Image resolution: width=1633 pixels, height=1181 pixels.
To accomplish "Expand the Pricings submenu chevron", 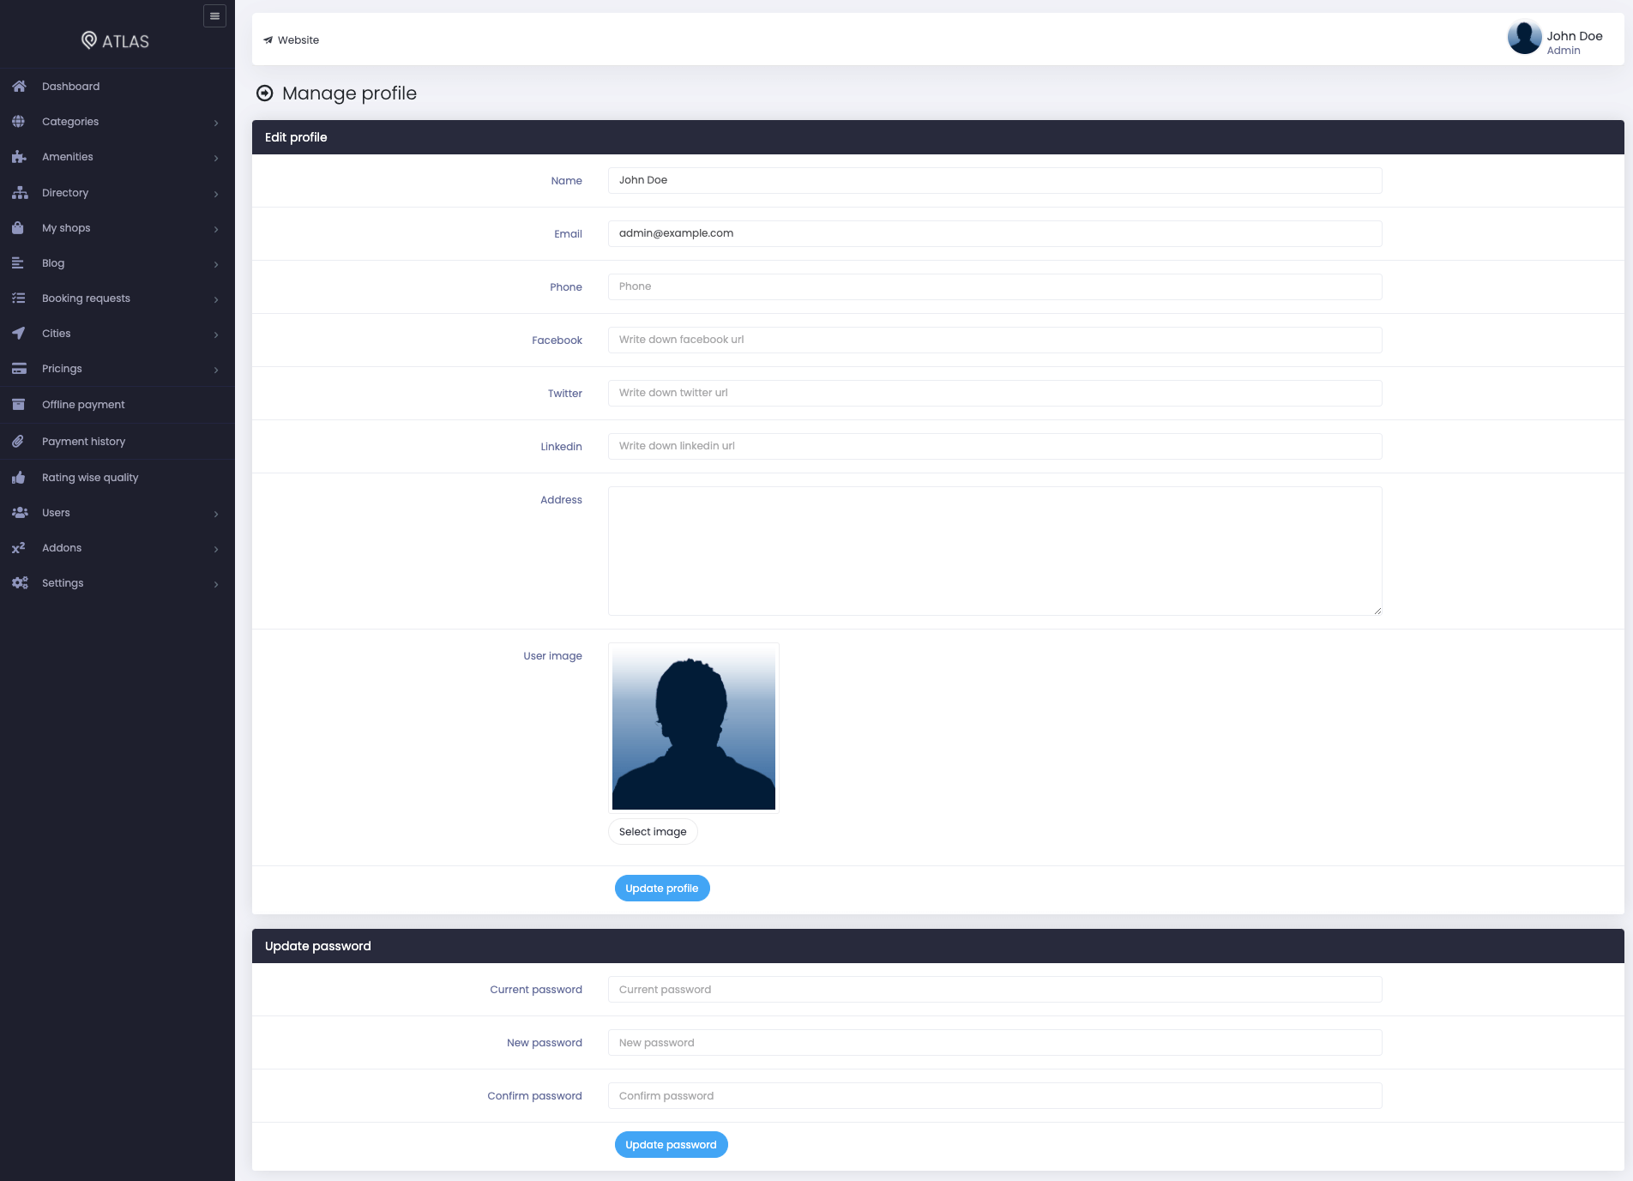I will tap(216, 370).
